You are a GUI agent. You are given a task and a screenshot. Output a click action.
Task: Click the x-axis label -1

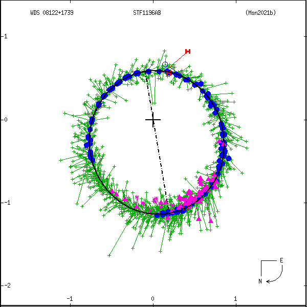70,298
